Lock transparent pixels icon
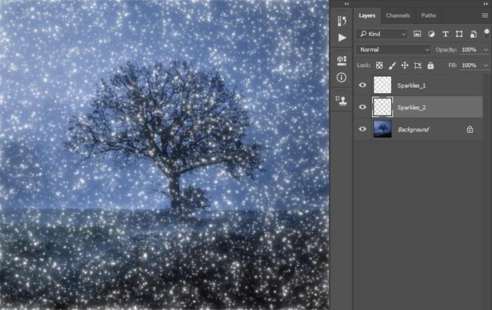The width and height of the screenshot is (492, 310). 379,65
